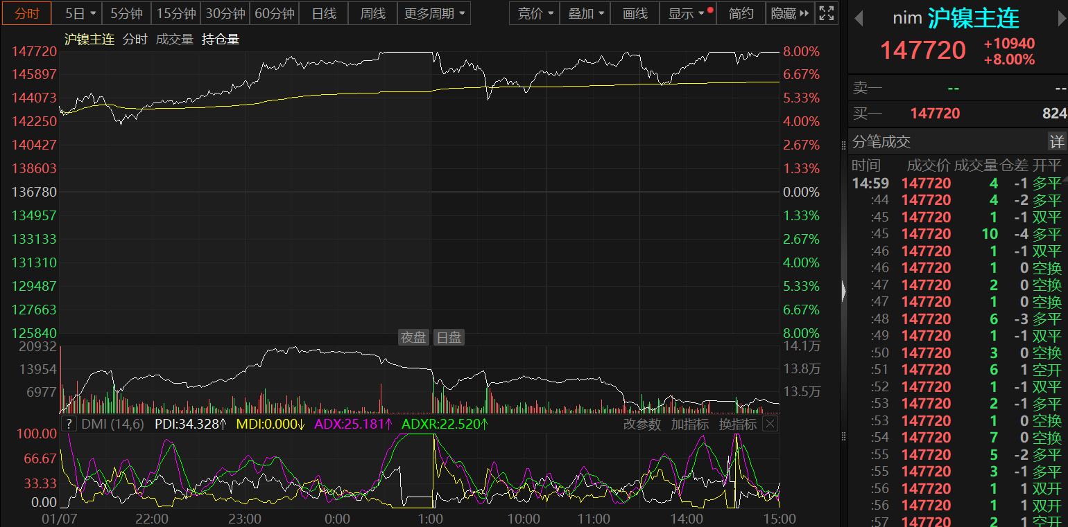Toggle 成交量 volume display in chart legend
Viewport: 1068px width, 527px height.
tap(175, 39)
